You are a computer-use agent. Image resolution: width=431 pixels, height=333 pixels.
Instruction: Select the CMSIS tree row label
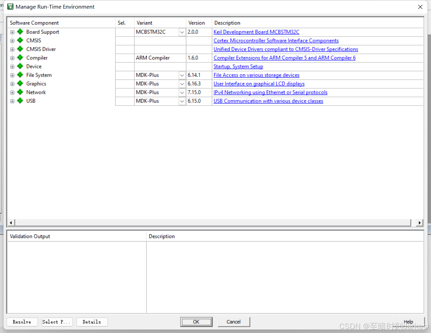tap(33, 40)
